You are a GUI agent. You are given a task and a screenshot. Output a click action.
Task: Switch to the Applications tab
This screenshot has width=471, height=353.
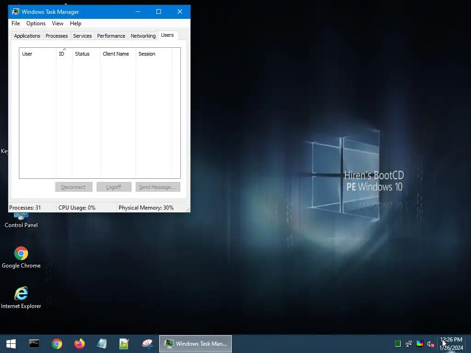[x=27, y=36]
